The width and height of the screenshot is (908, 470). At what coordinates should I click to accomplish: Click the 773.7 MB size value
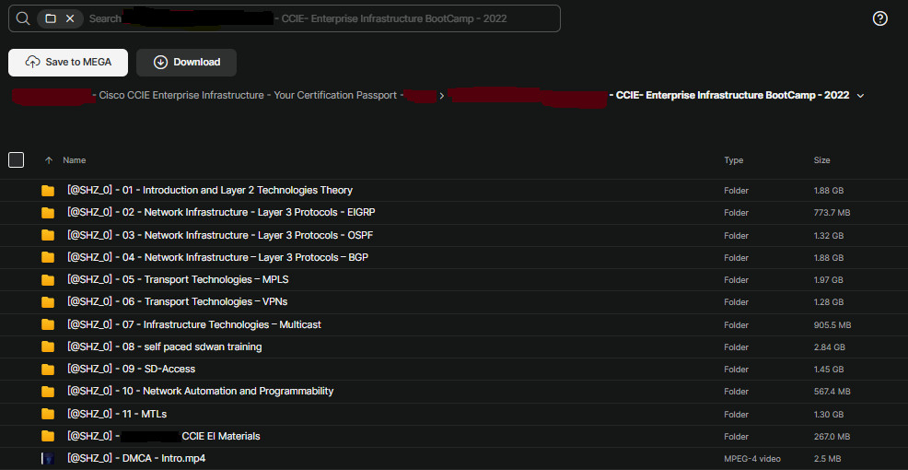832,213
